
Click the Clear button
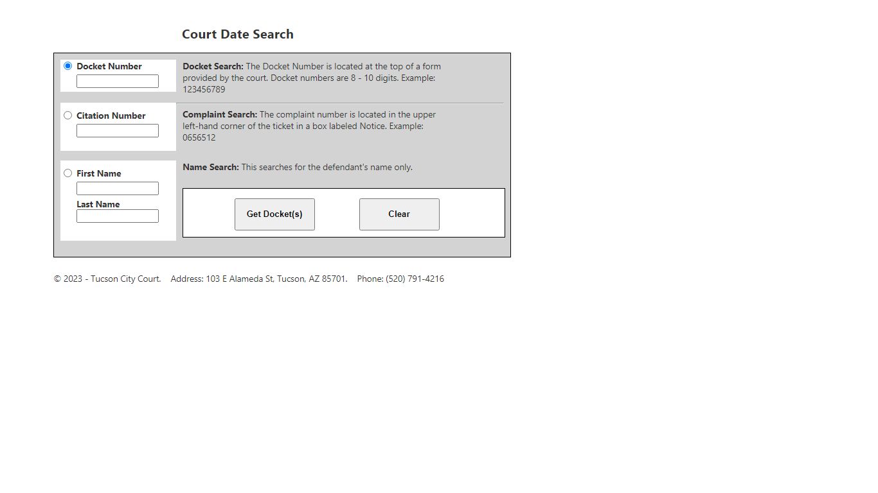click(x=399, y=214)
